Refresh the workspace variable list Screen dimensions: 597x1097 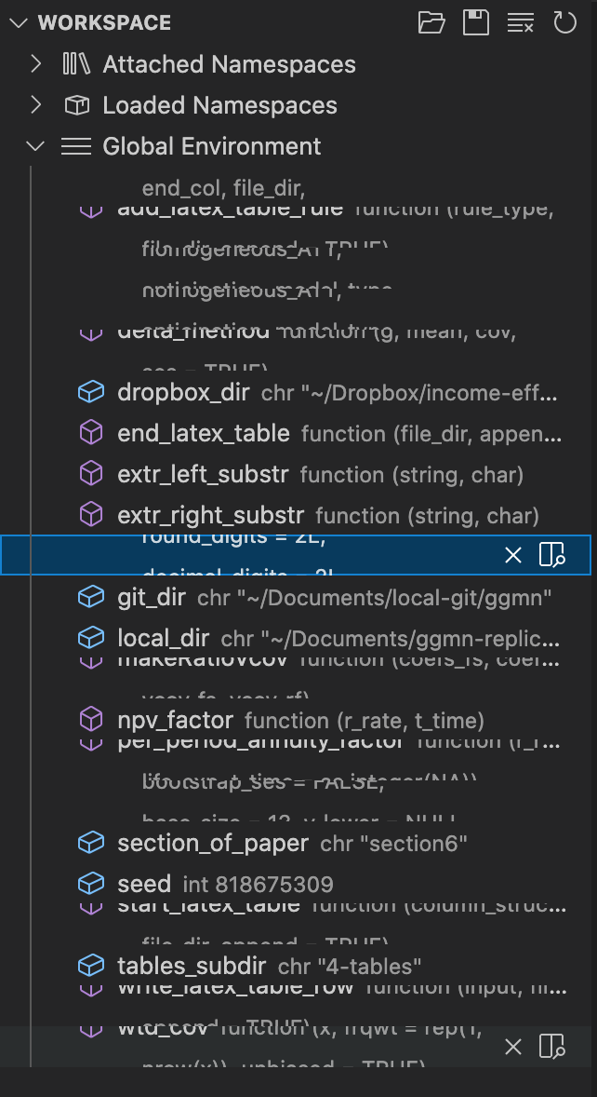point(565,22)
